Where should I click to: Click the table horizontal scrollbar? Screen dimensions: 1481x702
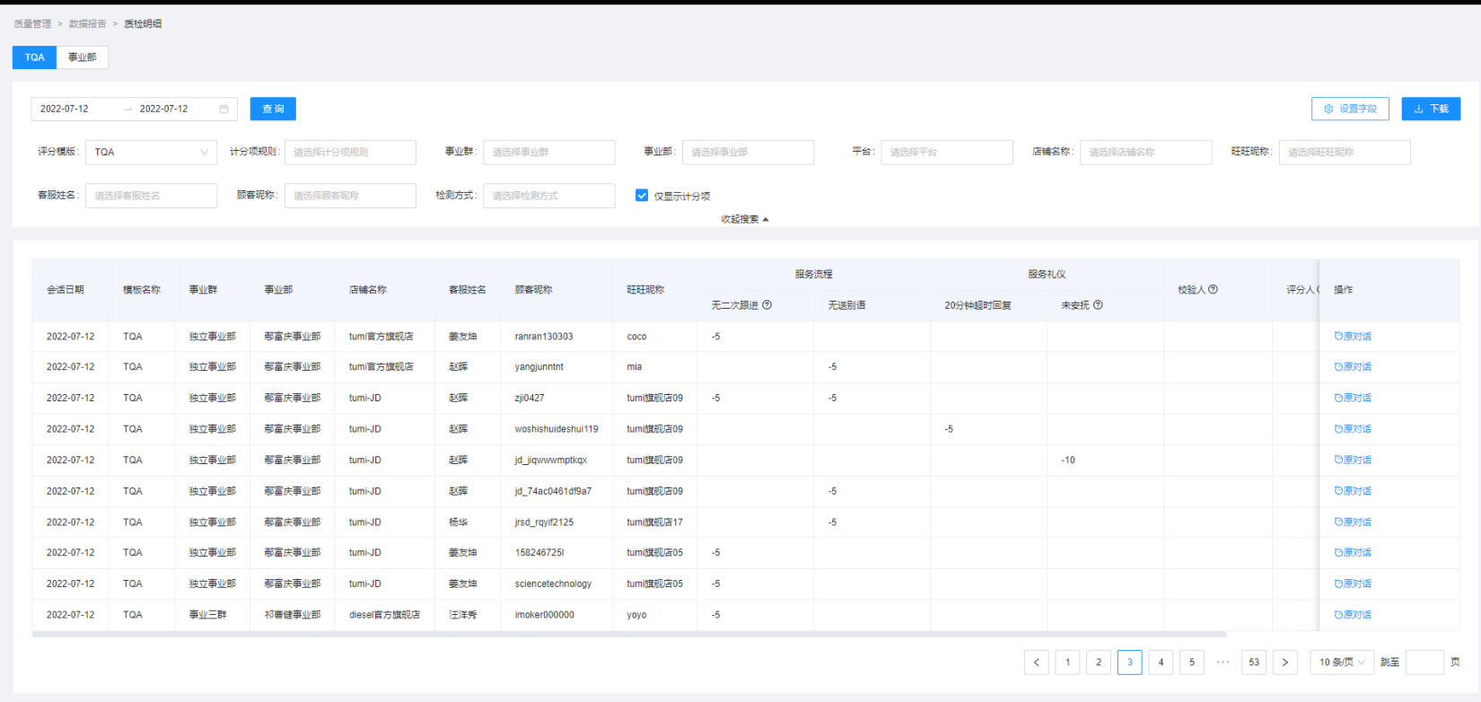[x=629, y=634]
